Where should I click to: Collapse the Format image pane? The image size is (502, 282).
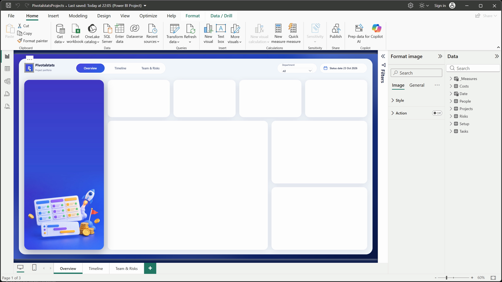440,56
